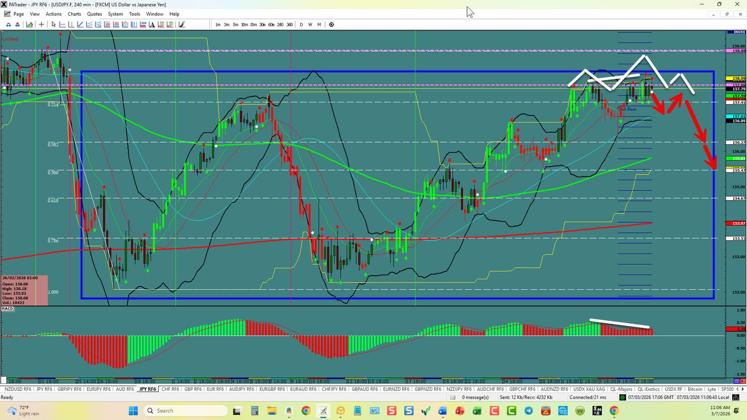Select the arrow pointer tool
This screenshot has width=747, height=420.
click(x=53, y=24)
